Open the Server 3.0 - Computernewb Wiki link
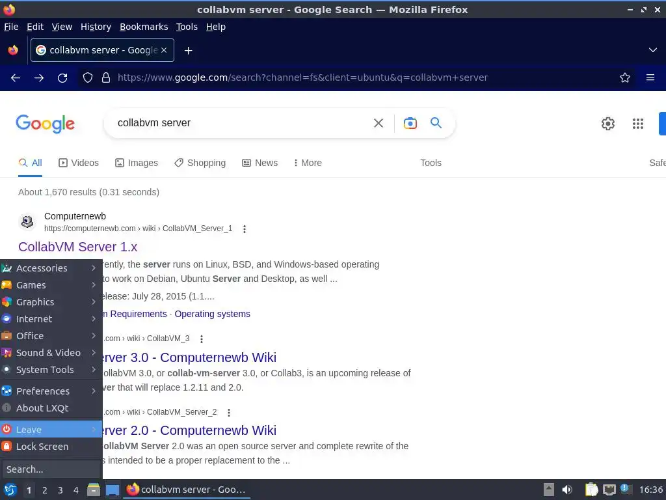This screenshot has width=666, height=500. (189, 357)
